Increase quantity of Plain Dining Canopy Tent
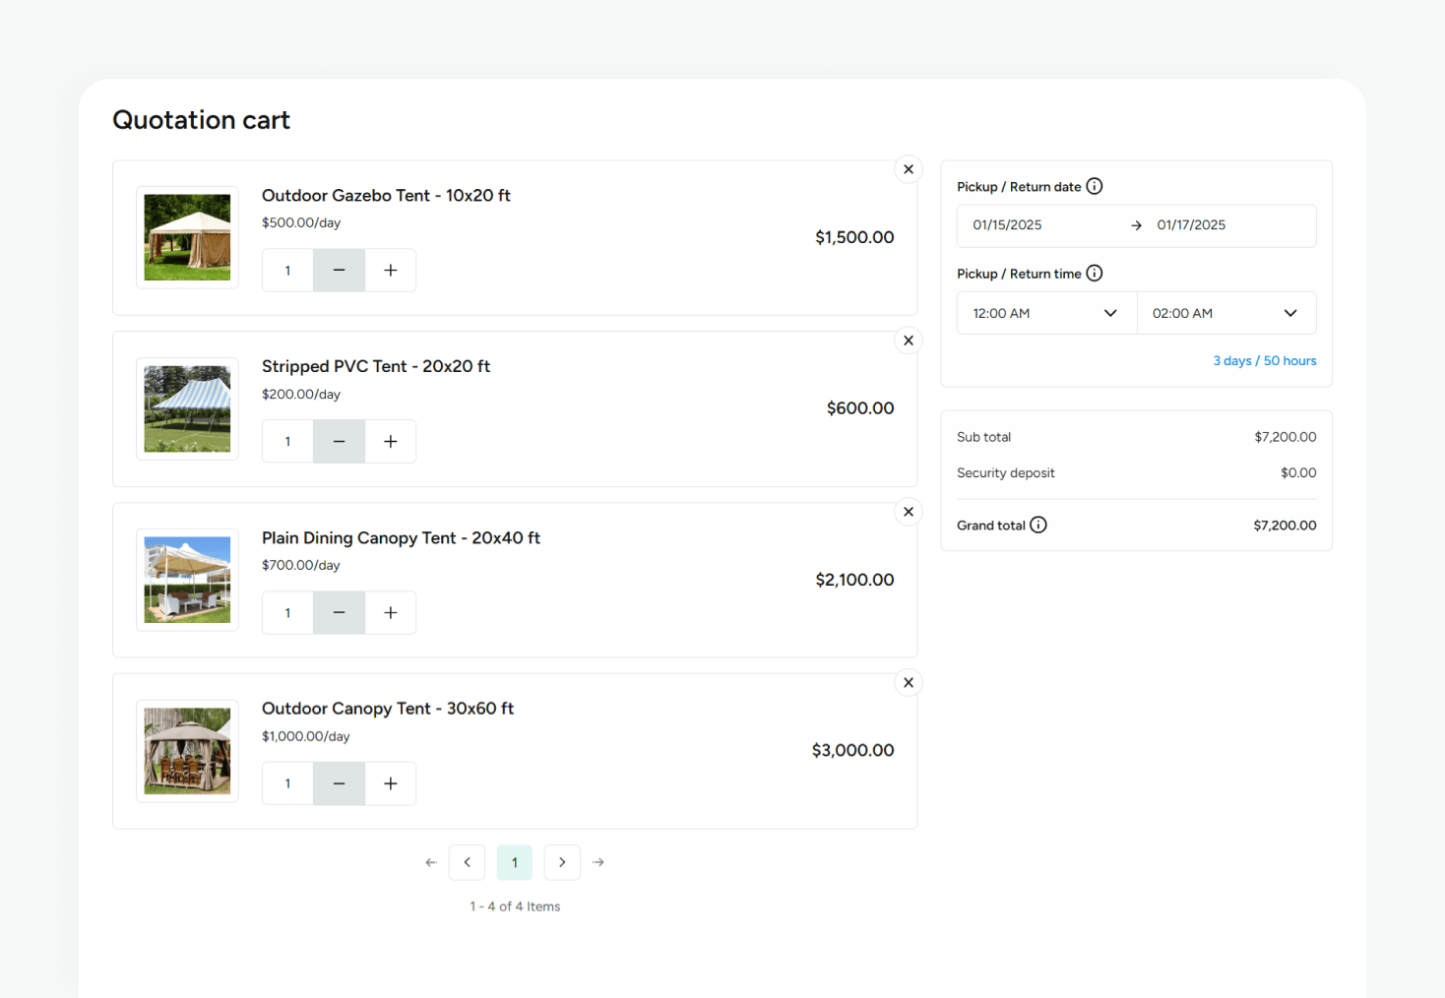Image resolution: width=1445 pixels, height=998 pixels. coord(391,613)
